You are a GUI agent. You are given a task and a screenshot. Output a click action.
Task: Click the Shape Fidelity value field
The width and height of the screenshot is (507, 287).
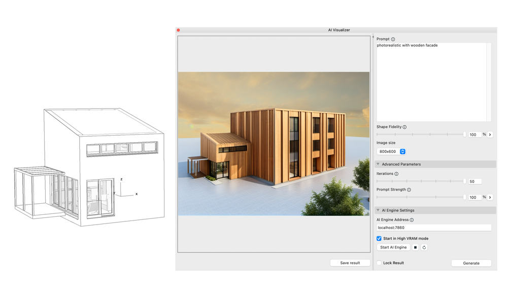pos(475,135)
